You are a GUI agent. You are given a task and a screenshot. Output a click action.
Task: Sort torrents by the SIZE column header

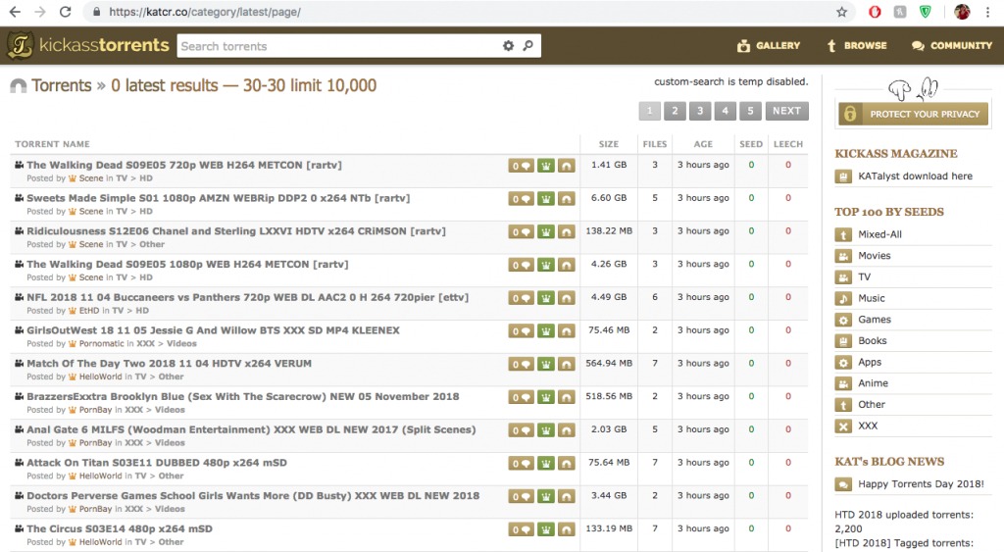click(x=609, y=144)
